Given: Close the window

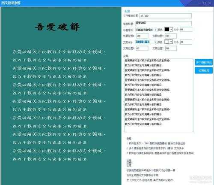Looking at the screenshot, I should coord(210,3).
